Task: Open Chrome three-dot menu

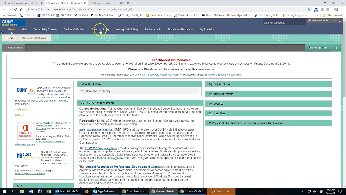Action: point(342,9)
